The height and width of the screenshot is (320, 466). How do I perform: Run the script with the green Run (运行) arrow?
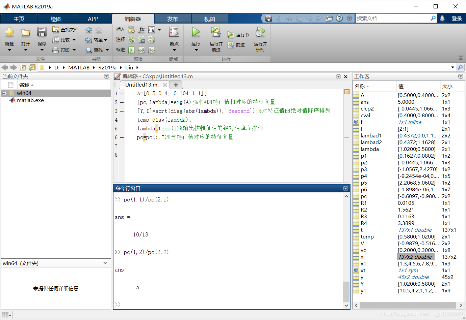(196, 32)
